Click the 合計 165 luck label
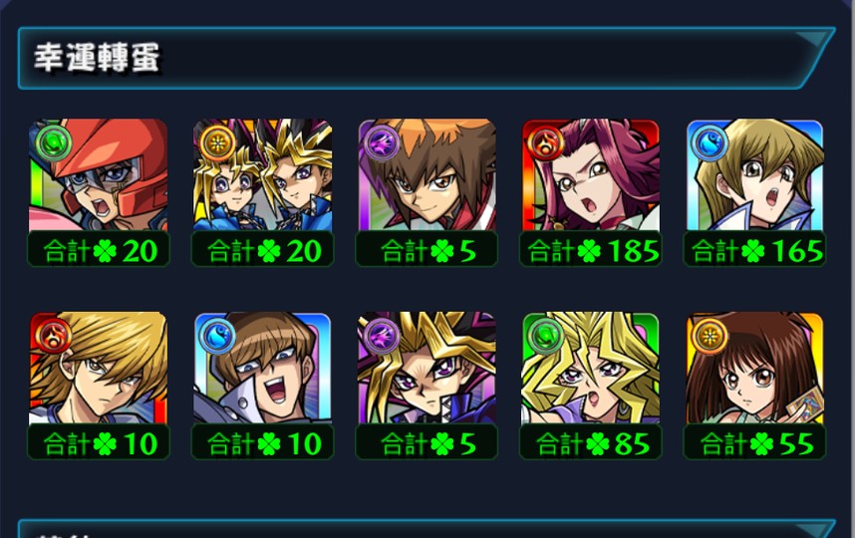 point(754,250)
